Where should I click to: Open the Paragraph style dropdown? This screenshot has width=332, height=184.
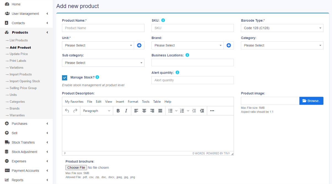[96, 111]
